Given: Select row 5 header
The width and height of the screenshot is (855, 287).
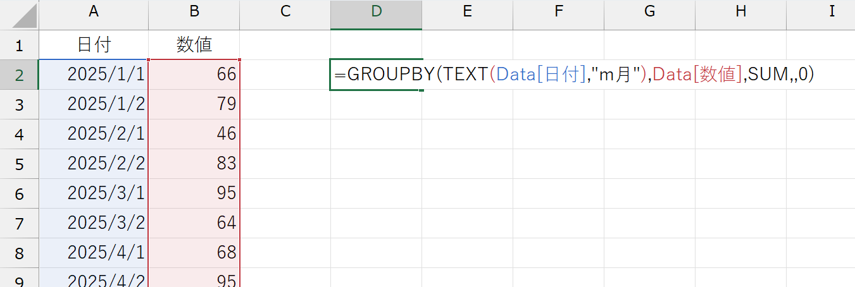Looking at the screenshot, I should coord(19,164).
